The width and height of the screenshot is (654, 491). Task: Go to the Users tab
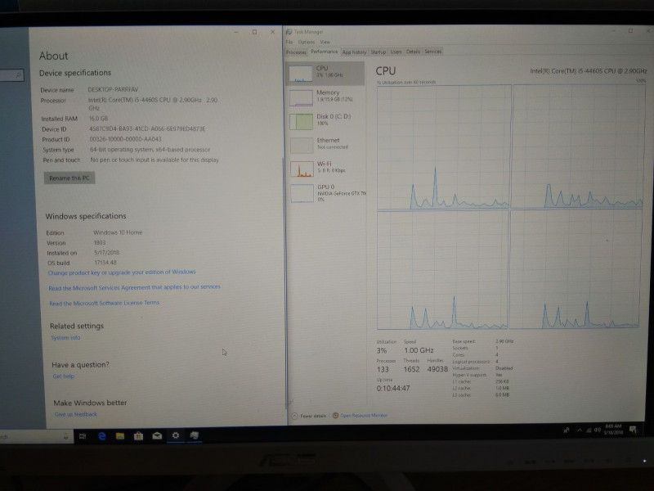[x=396, y=52]
